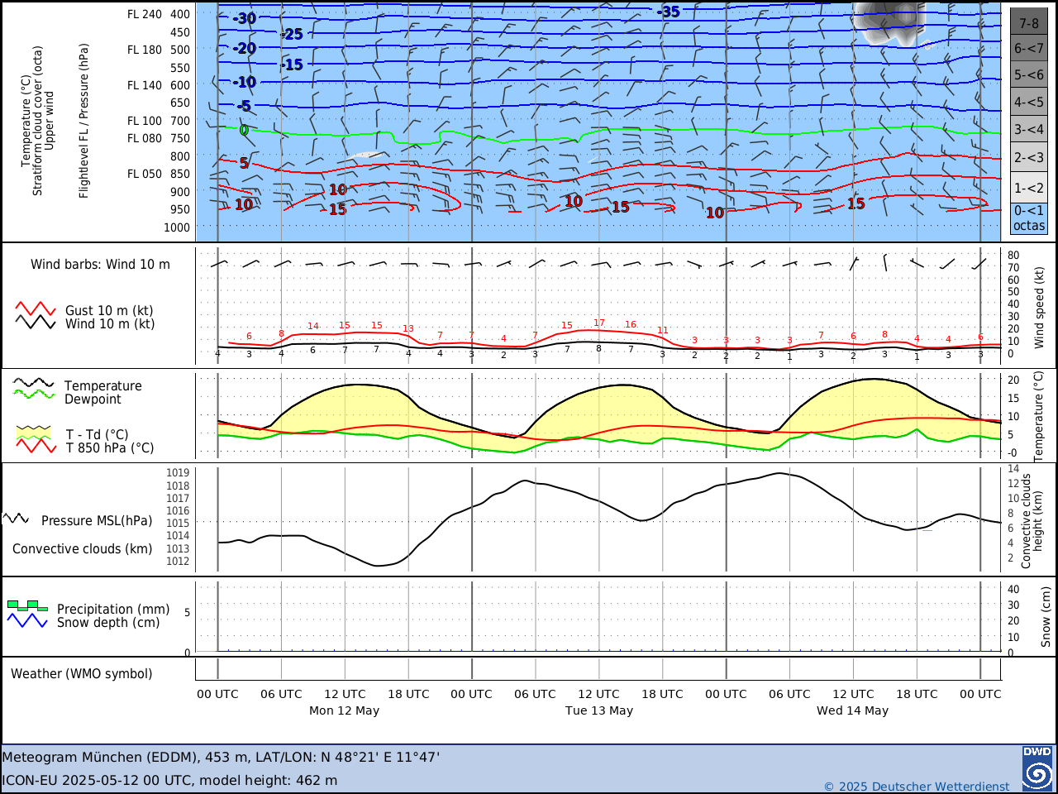Image resolution: width=1058 pixels, height=794 pixels.
Task: Click the 12 UTC label above Tue 13 May
Action: pos(598,694)
